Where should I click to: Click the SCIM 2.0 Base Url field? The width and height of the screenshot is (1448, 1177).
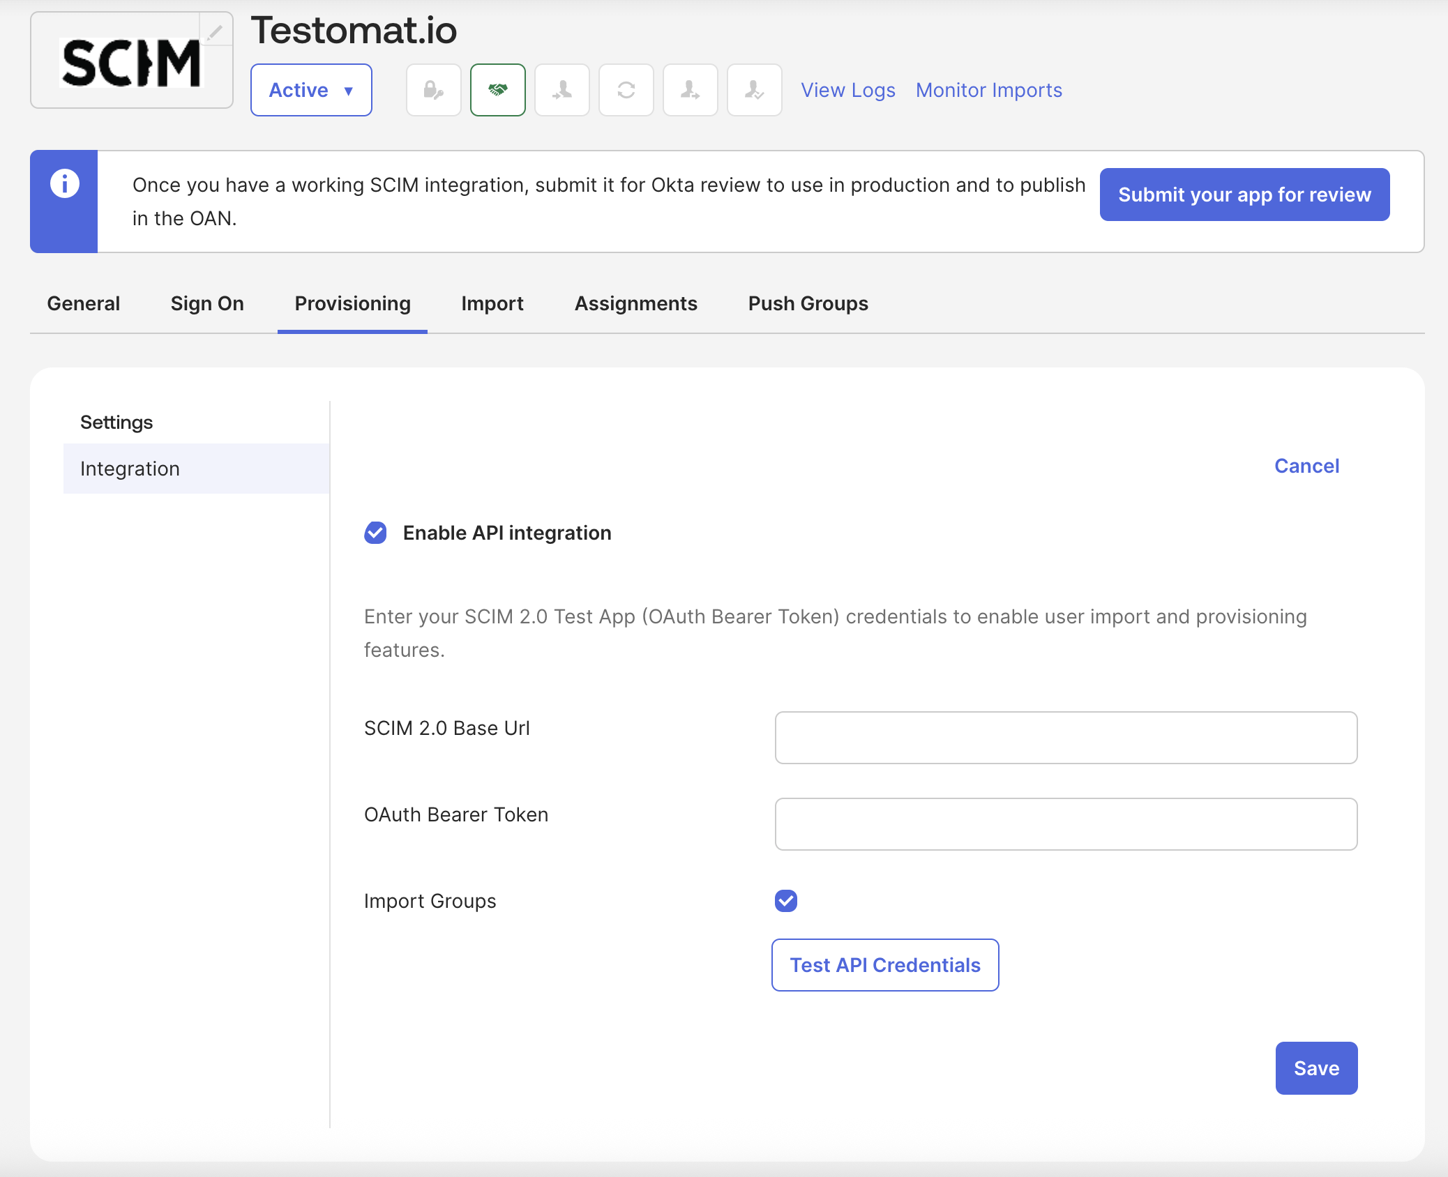click(x=1065, y=737)
